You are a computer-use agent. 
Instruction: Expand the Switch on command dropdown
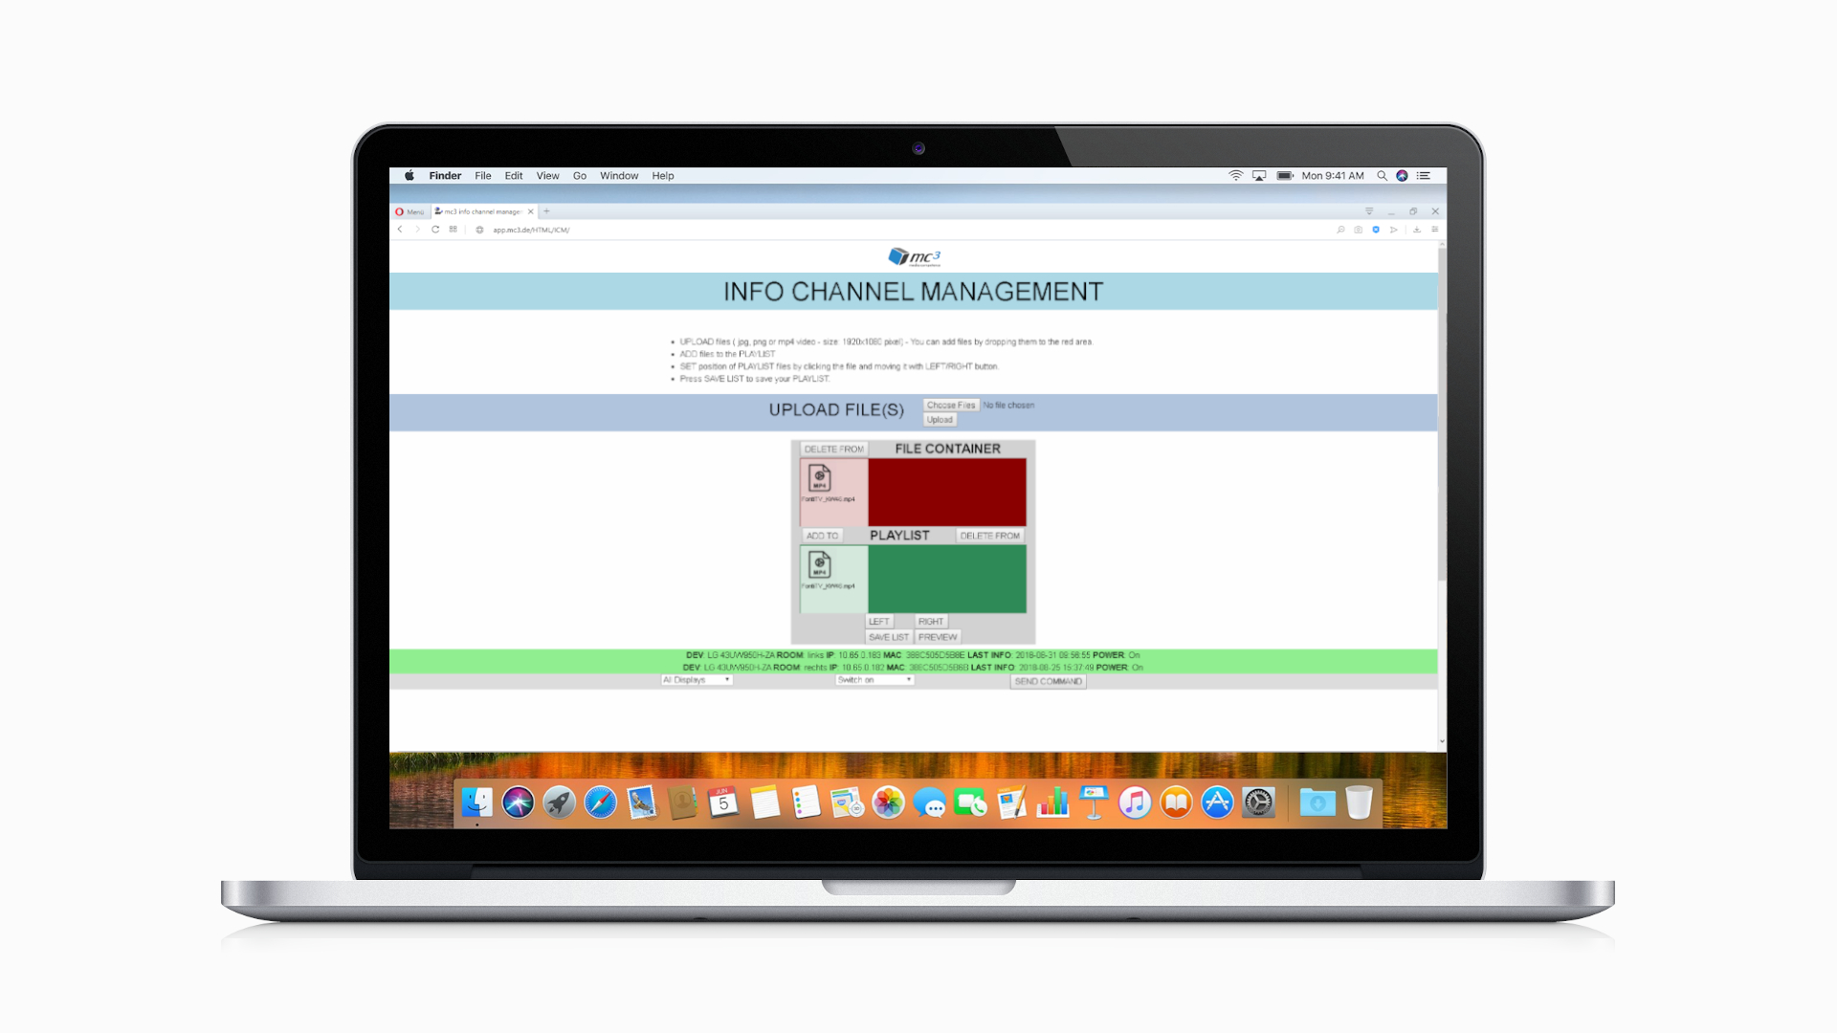[874, 680]
